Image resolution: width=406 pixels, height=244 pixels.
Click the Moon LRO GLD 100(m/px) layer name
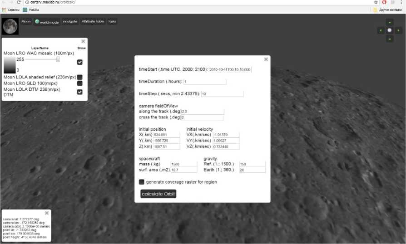(x=30, y=83)
